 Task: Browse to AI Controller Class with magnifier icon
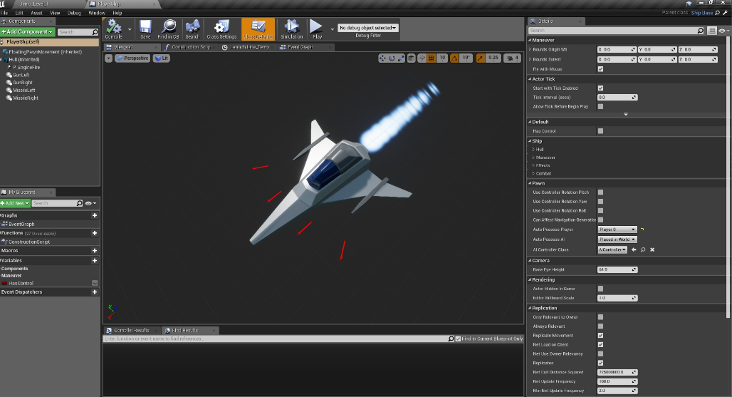click(x=643, y=249)
